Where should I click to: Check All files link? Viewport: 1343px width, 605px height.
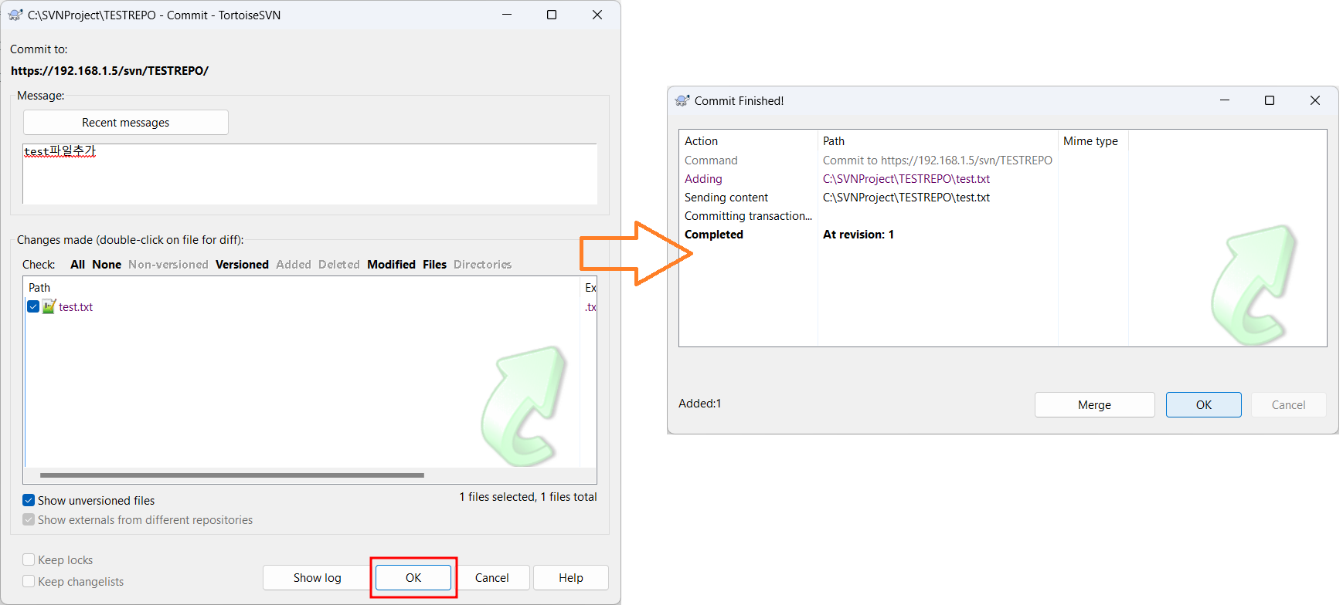77,264
